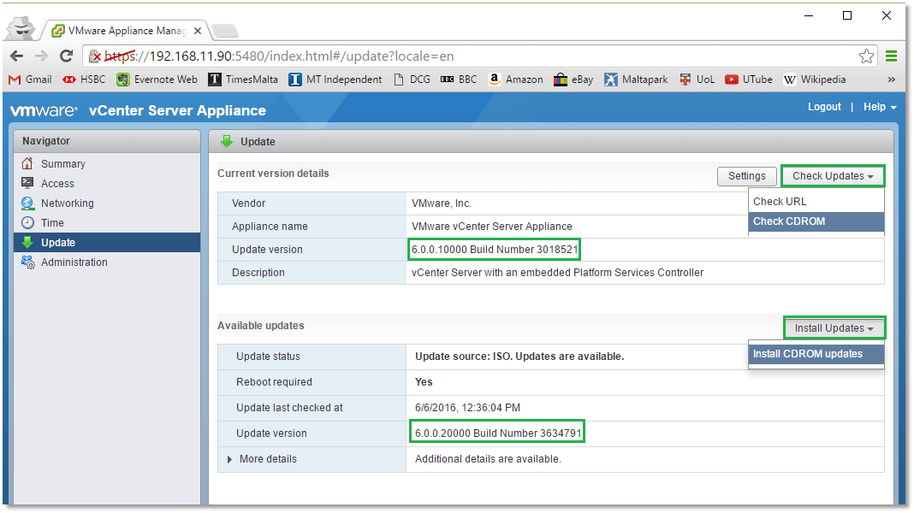The height and width of the screenshot is (513, 914).
Task: Open the BBC bookmark
Action: [459, 80]
